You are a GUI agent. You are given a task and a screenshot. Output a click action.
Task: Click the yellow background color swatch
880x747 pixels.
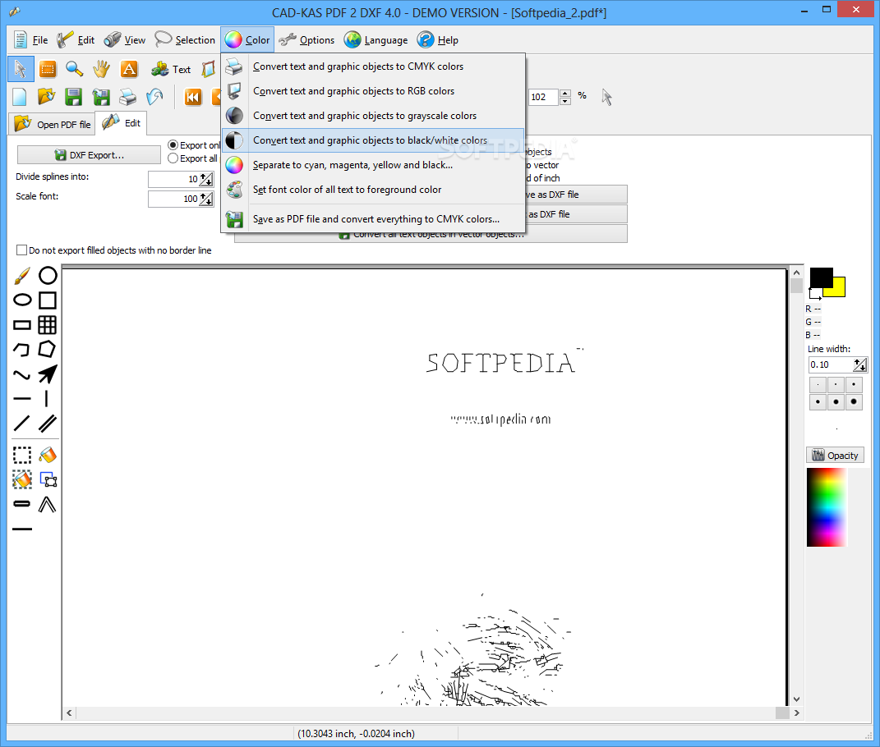pyautogui.click(x=838, y=290)
